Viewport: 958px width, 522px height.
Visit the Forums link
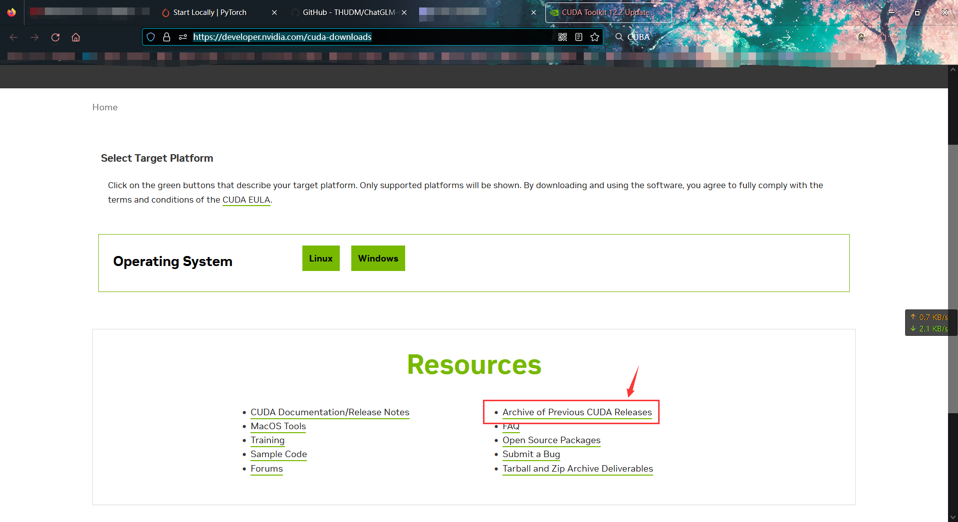(x=266, y=469)
